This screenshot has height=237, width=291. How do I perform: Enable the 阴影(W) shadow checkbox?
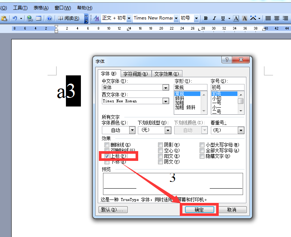click(160, 145)
